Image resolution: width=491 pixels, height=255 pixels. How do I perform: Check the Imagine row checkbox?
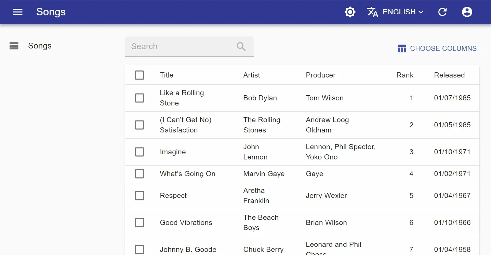point(140,152)
